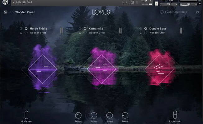Click the Horse Fiddle volume level bars
Screen dimensions: 203x124
pyautogui.click(x=62, y=30)
